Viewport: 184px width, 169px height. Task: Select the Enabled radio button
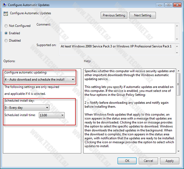pyautogui.click(x=6, y=33)
